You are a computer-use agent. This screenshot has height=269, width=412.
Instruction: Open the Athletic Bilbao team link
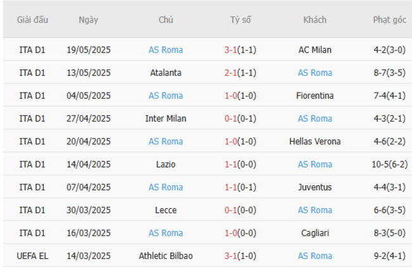pyautogui.click(x=165, y=256)
